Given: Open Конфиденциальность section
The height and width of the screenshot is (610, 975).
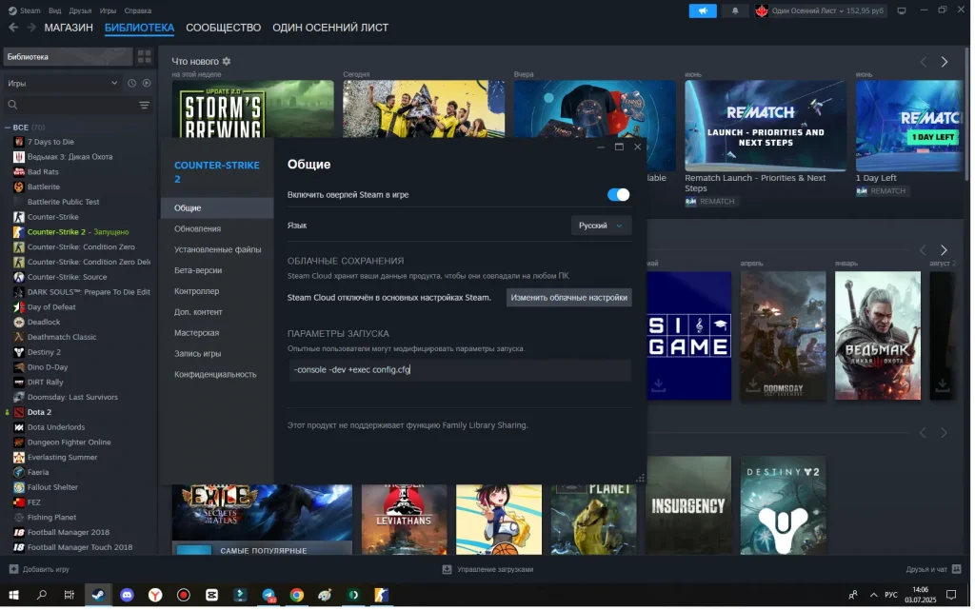Looking at the screenshot, I should [216, 376].
